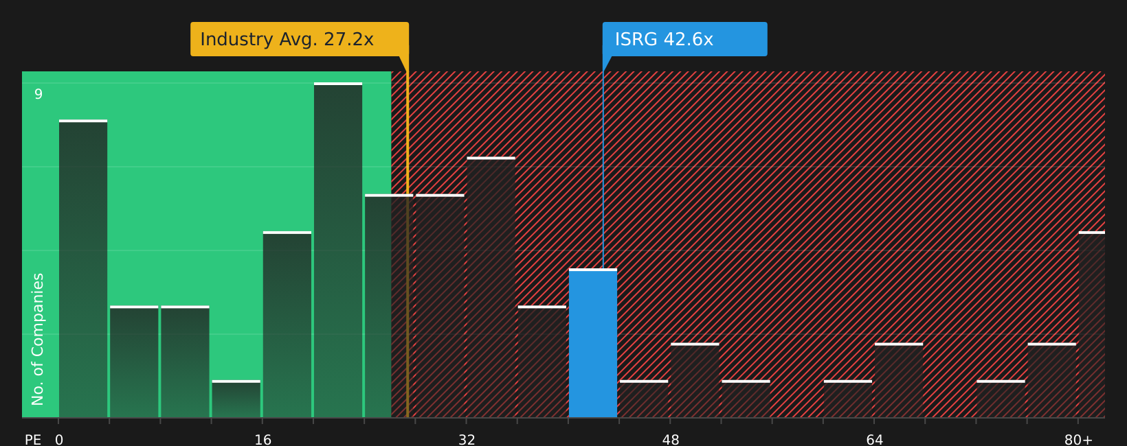Click the ISRG 42.6x blue label

(x=684, y=39)
